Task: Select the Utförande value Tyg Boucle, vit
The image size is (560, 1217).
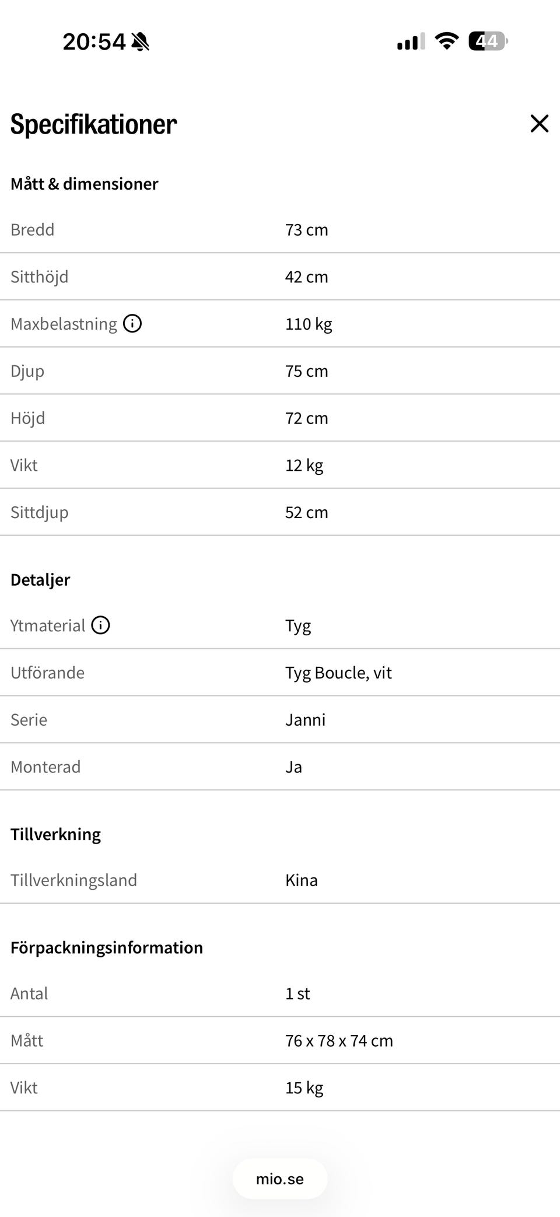Action: click(338, 673)
